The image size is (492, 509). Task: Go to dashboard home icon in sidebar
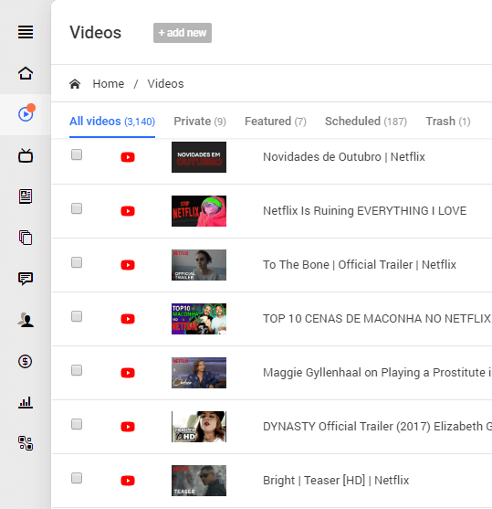(x=26, y=73)
